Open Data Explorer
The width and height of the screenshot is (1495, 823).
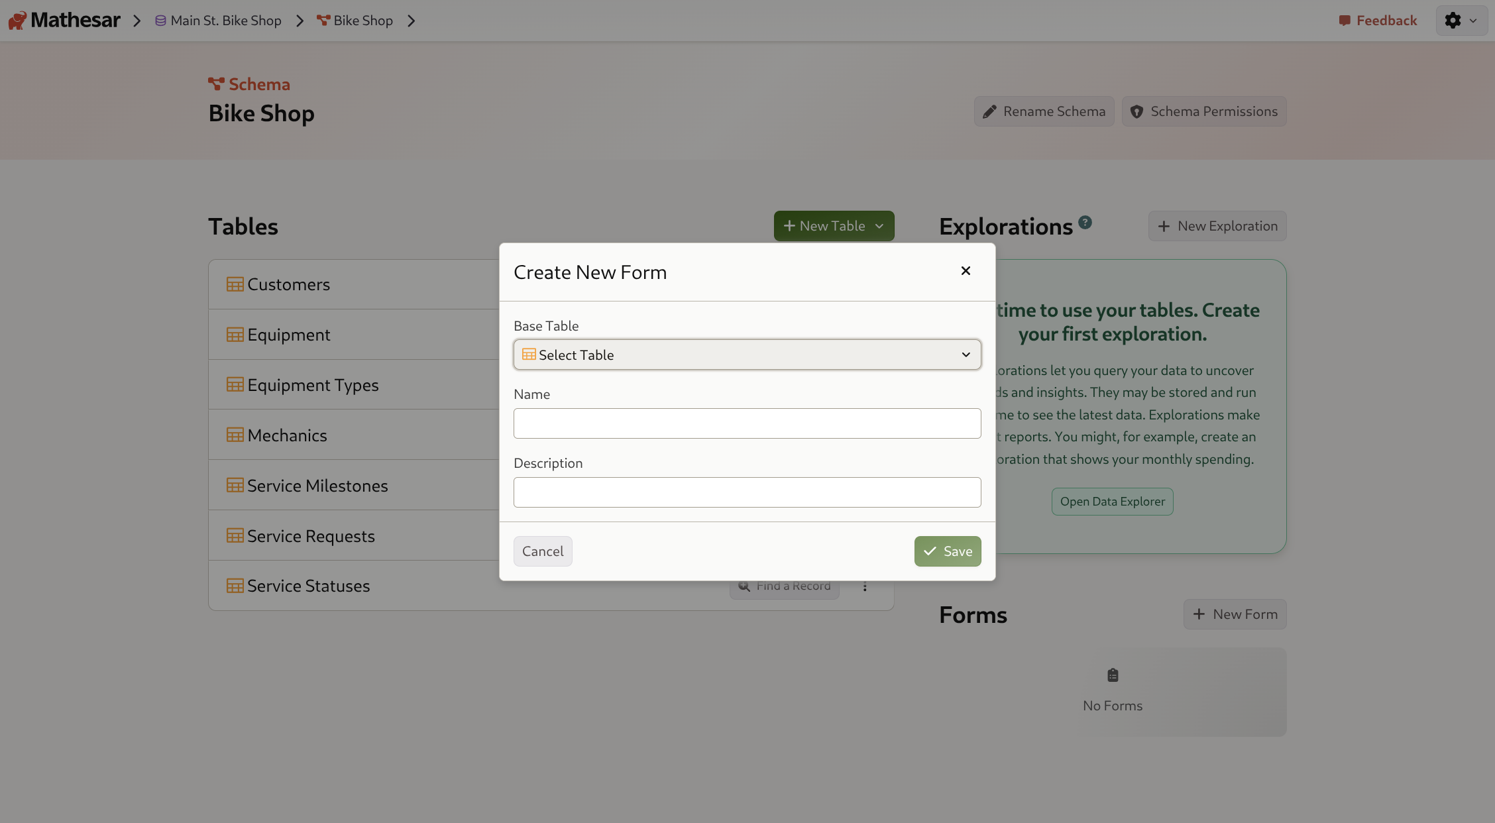tap(1112, 501)
